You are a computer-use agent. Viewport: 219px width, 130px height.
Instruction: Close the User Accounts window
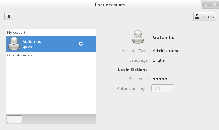point(215,5)
